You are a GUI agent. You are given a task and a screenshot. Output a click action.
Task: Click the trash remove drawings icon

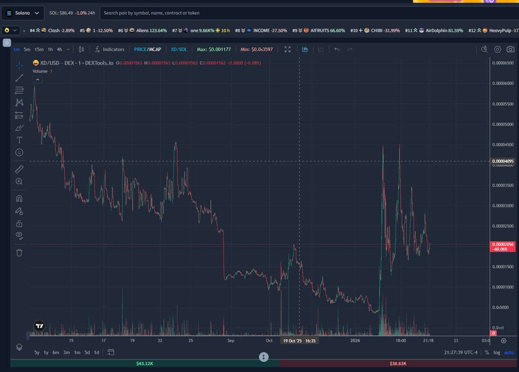19,252
